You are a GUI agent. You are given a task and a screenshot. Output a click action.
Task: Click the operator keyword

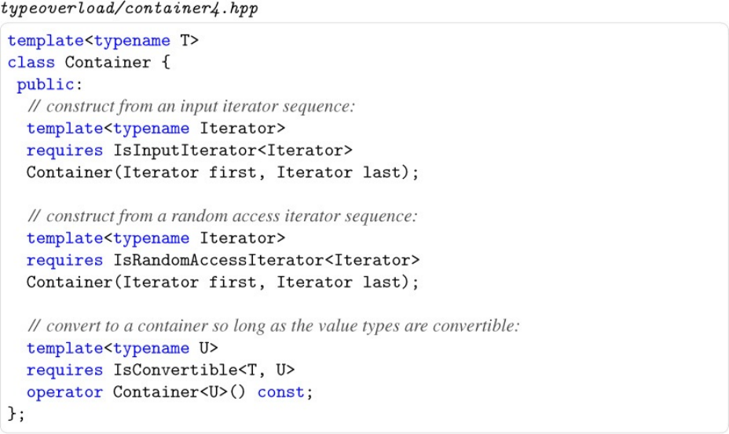point(64,392)
